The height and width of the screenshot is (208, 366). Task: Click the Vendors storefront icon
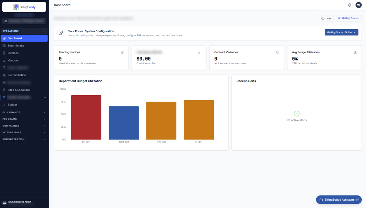(4, 60)
